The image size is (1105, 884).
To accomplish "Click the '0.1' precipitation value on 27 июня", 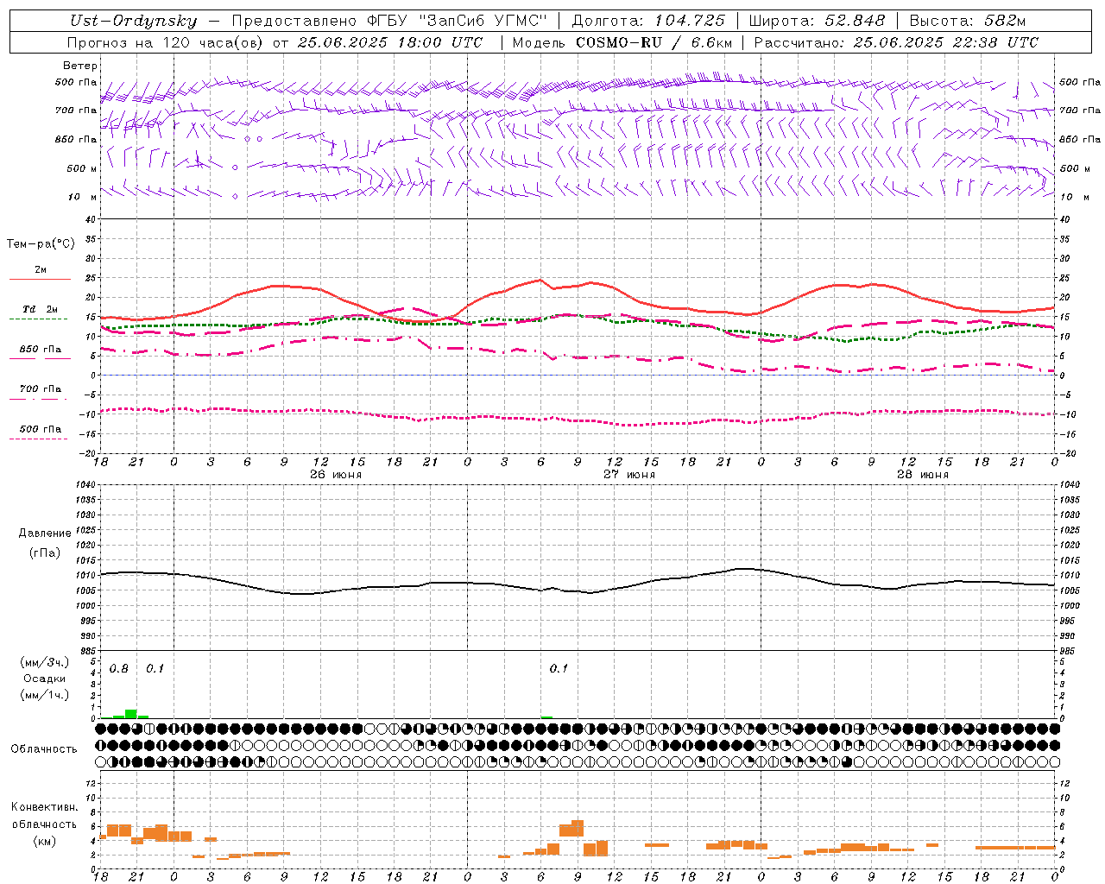I will 559,669.
